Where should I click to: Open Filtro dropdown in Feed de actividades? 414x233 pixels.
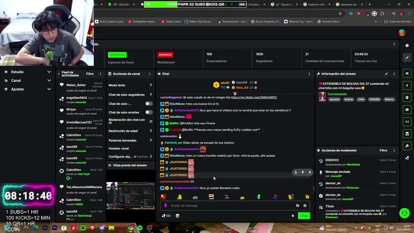click(90, 74)
